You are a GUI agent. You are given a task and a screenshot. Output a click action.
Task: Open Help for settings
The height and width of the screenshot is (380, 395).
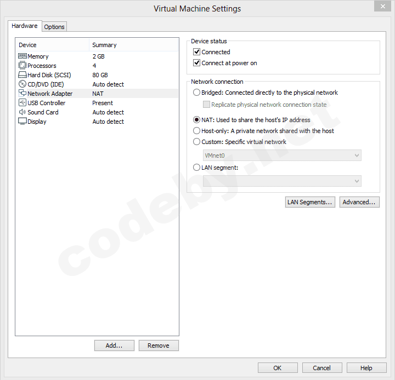(366, 368)
